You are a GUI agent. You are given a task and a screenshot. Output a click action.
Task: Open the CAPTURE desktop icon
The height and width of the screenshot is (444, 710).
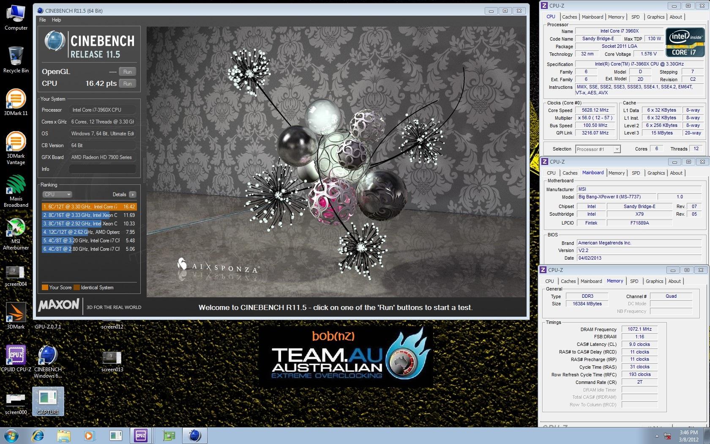[48, 402]
